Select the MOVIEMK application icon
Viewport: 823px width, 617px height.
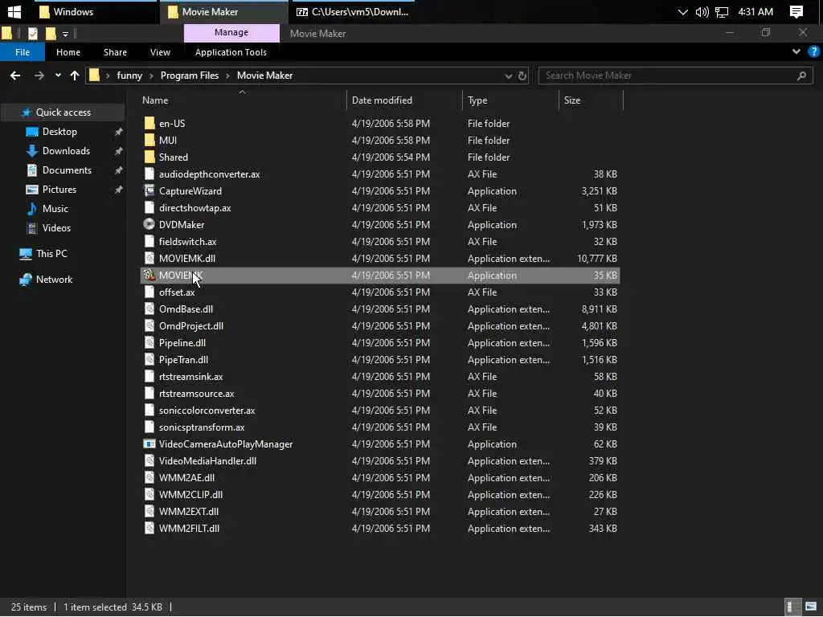[149, 275]
